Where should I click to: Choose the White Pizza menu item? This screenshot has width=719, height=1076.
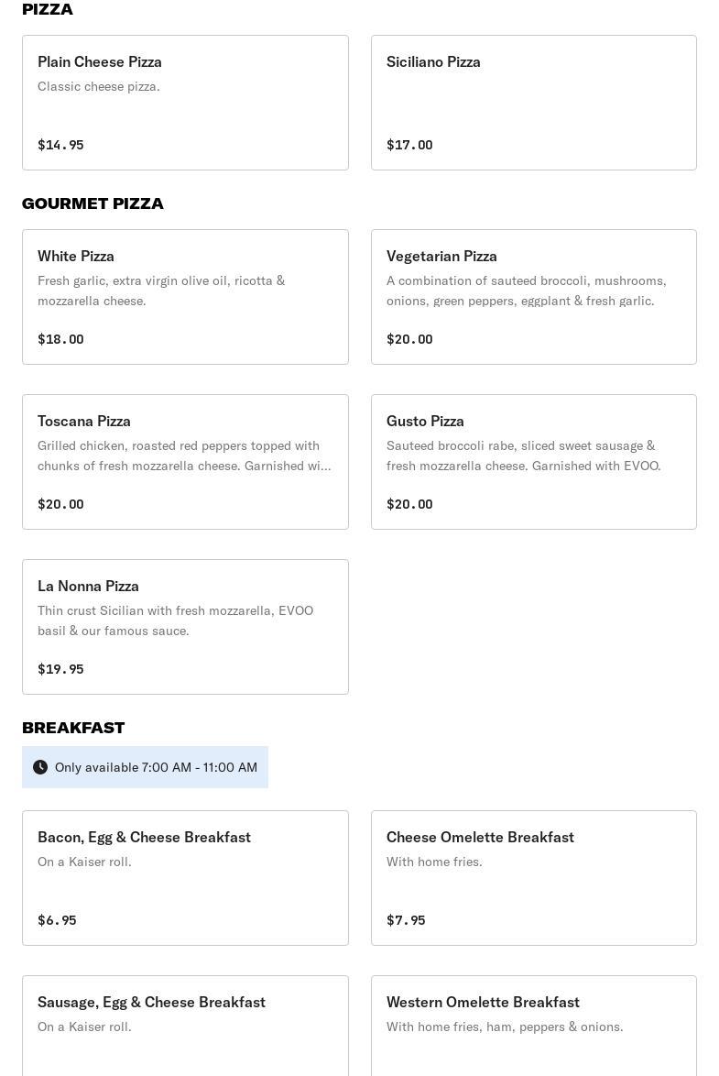tap(185, 297)
